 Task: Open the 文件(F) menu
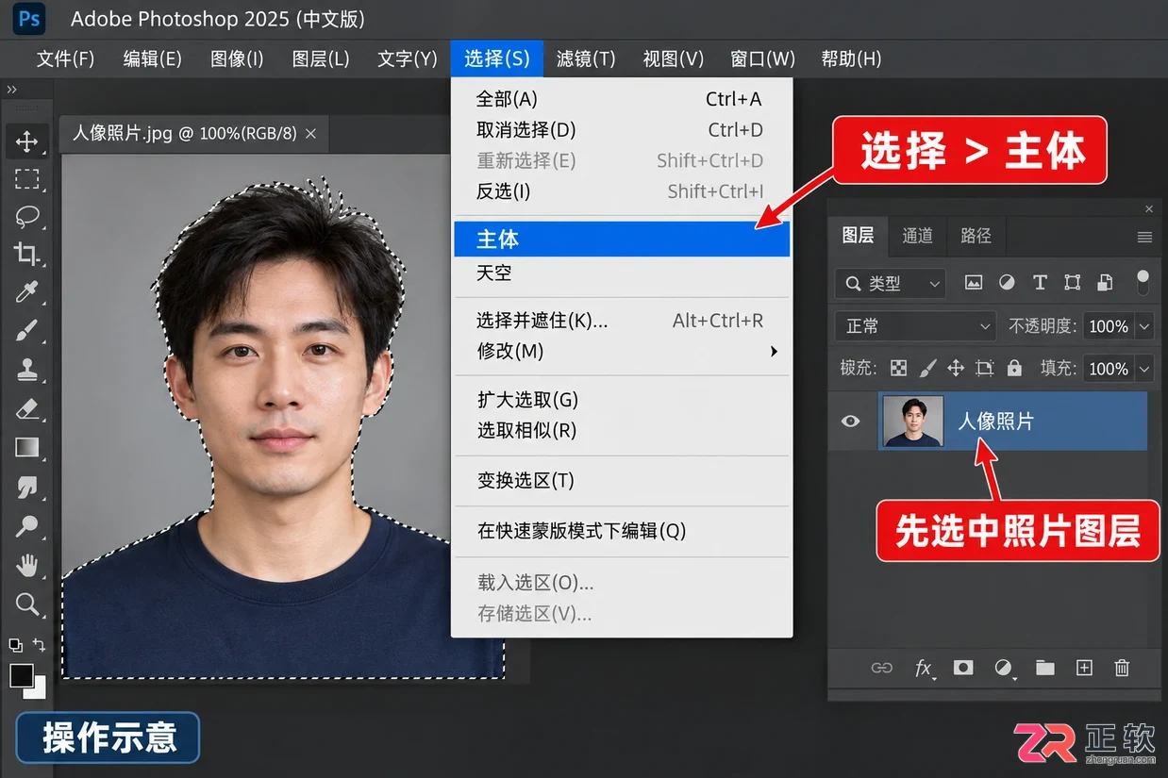[x=65, y=58]
